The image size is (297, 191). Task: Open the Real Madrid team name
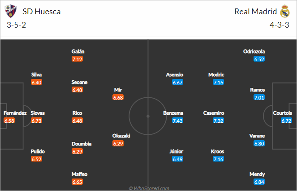click(x=255, y=12)
